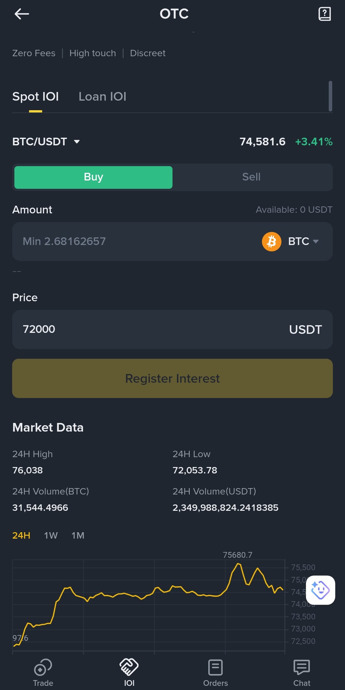Click the vertical scrollbar handle
The width and height of the screenshot is (345, 690).
pos(330,96)
